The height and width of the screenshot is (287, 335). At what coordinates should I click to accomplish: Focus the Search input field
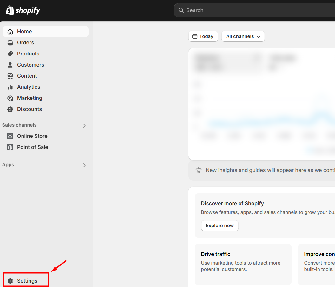[x=254, y=10]
